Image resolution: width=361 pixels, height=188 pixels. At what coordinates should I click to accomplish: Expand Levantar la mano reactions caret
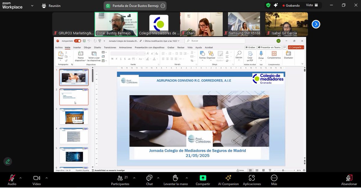(x=187, y=178)
